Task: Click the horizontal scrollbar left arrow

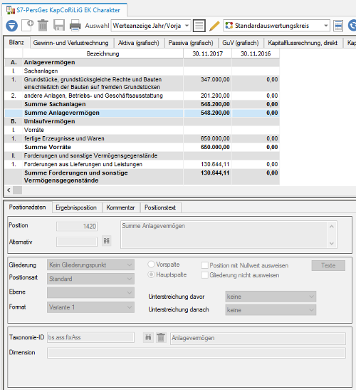Action: coord(9,190)
